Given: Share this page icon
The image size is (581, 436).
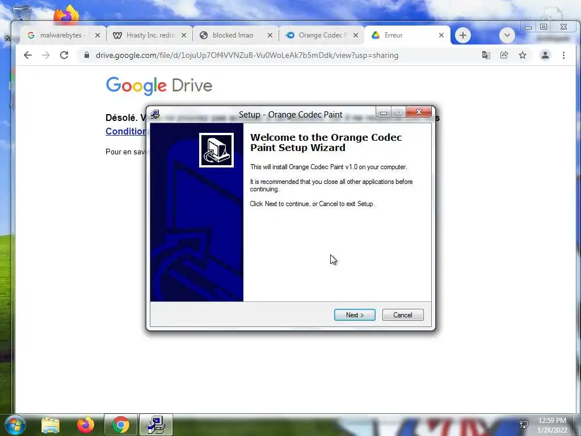Looking at the screenshot, I should click(504, 55).
